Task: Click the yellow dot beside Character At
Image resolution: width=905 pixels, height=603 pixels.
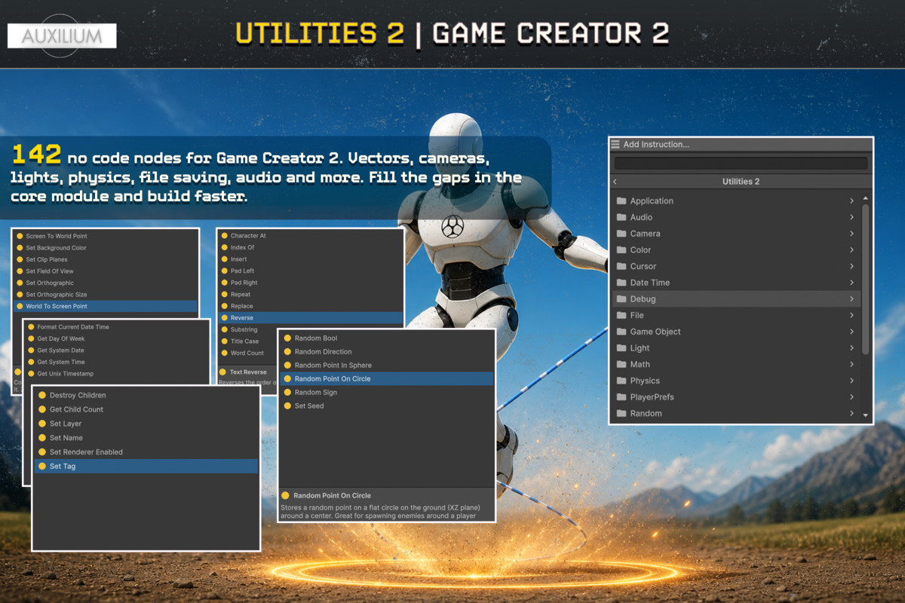Action: (224, 236)
